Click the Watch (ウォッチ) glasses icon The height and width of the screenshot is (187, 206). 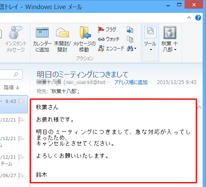point(101,39)
